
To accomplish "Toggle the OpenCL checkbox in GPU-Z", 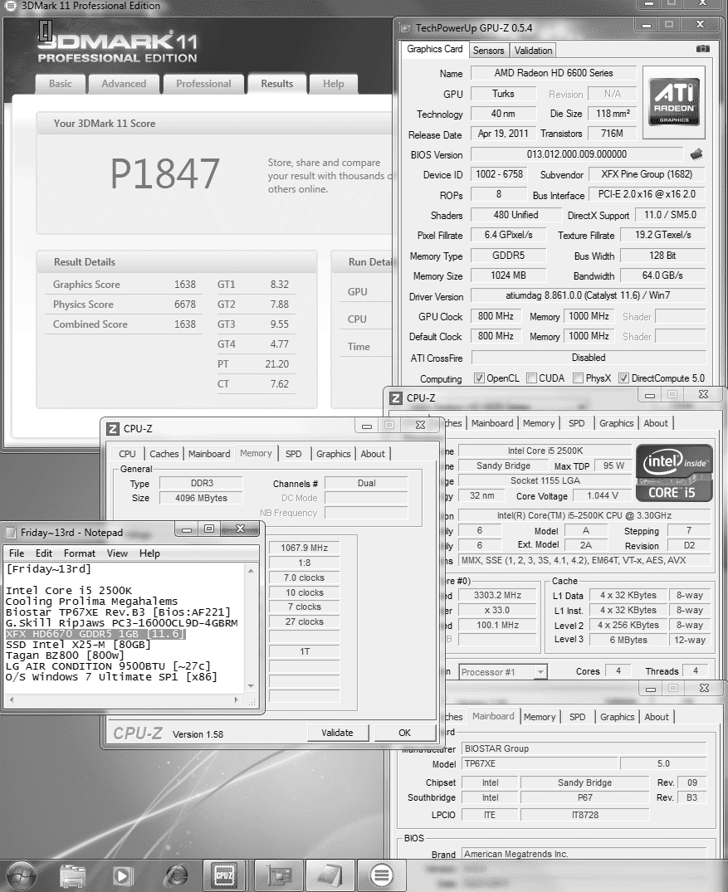I will 479,378.
